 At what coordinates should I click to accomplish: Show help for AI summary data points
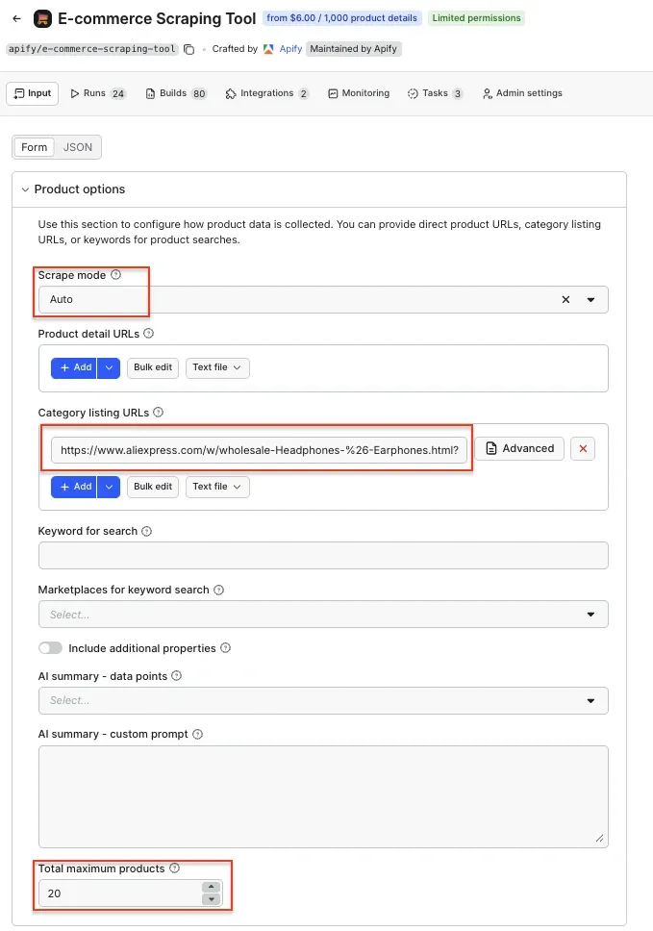176,676
